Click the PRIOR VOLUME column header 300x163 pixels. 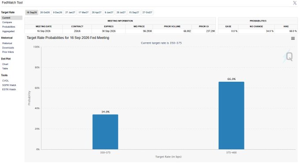click(172, 27)
